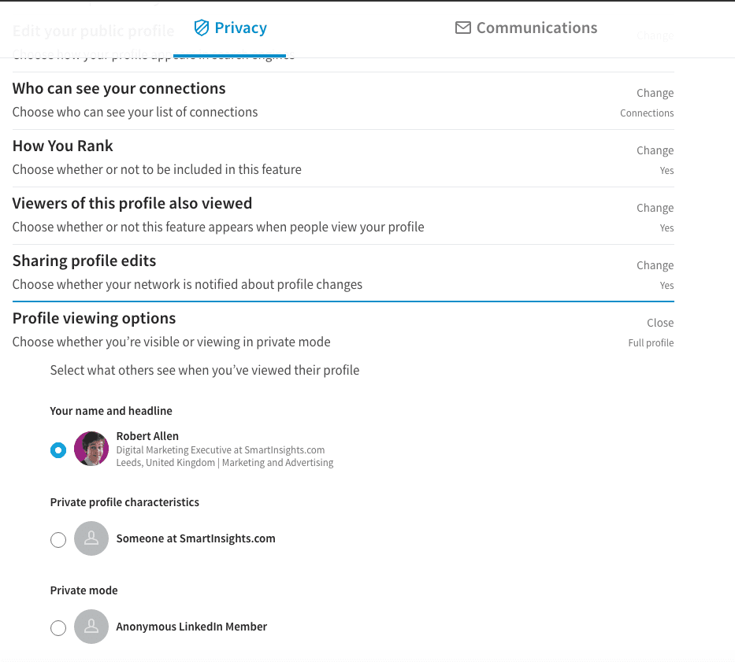Image resolution: width=735 pixels, height=662 pixels.
Task: Click Change for Who can see connections
Action: (x=655, y=93)
